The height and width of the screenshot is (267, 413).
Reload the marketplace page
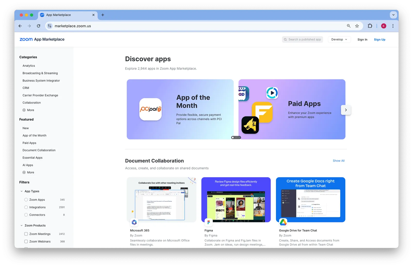click(x=38, y=26)
